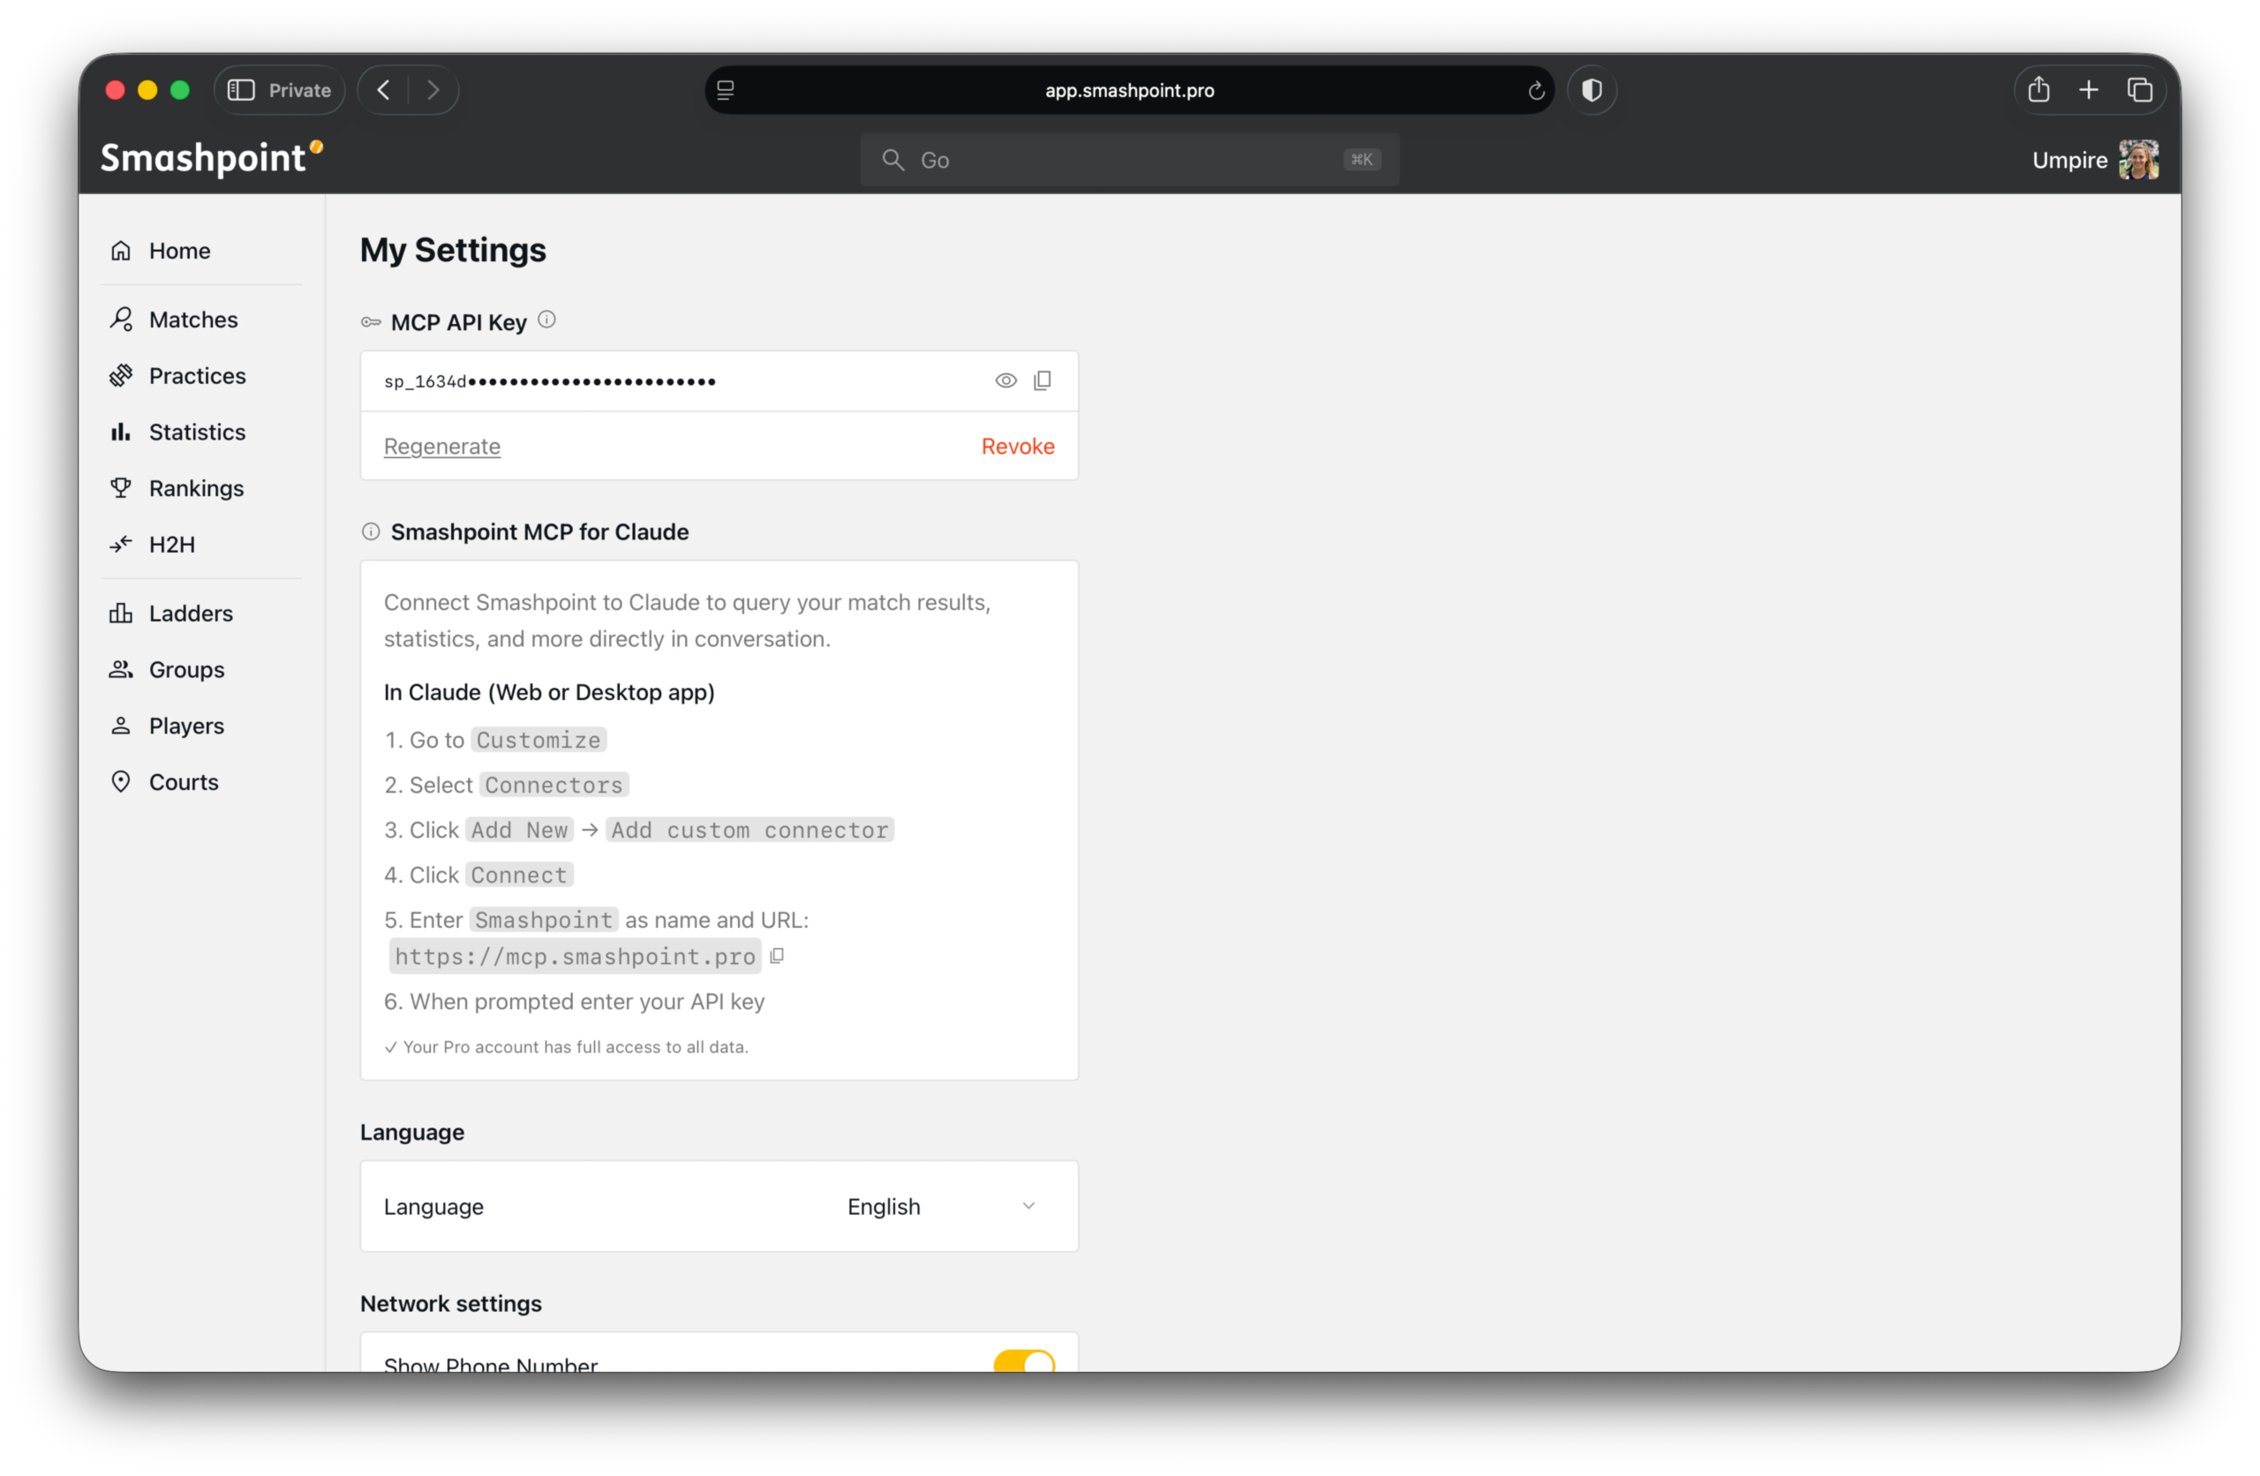Open the privacy shield report
The width and height of the screenshot is (2260, 1476).
point(1592,90)
